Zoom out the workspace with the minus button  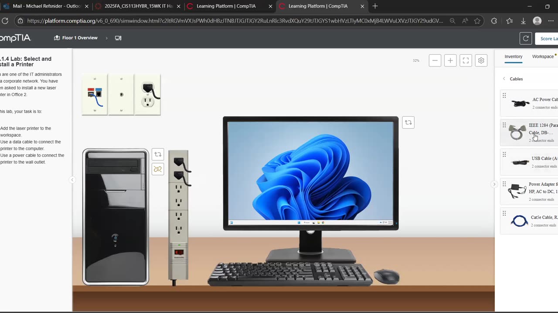click(435, 60)
